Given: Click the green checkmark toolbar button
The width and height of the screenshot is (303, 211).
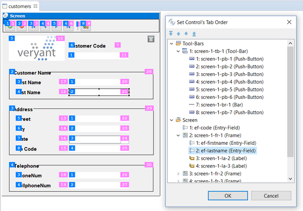Looking at the screenshot, I should click(10, 25).
